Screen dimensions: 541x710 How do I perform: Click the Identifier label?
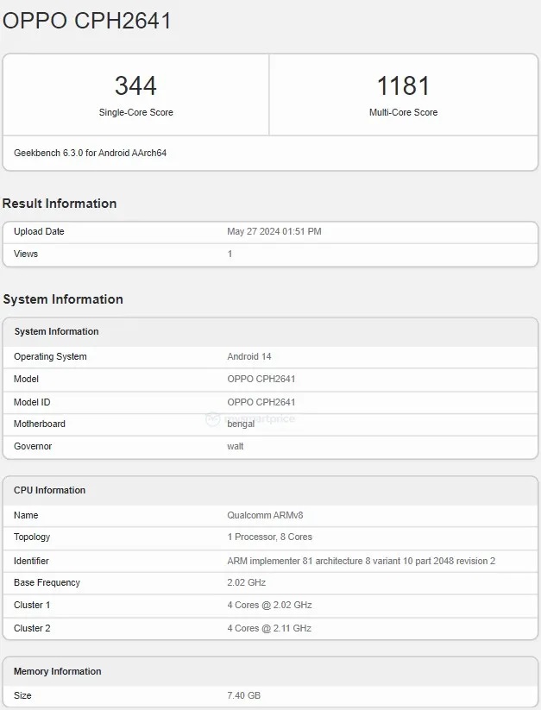31,561
